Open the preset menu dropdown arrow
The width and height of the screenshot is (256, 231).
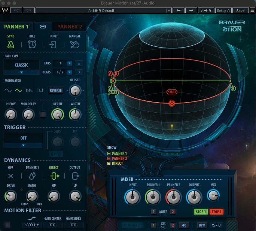pyautogui.click(x=169, y=10)
